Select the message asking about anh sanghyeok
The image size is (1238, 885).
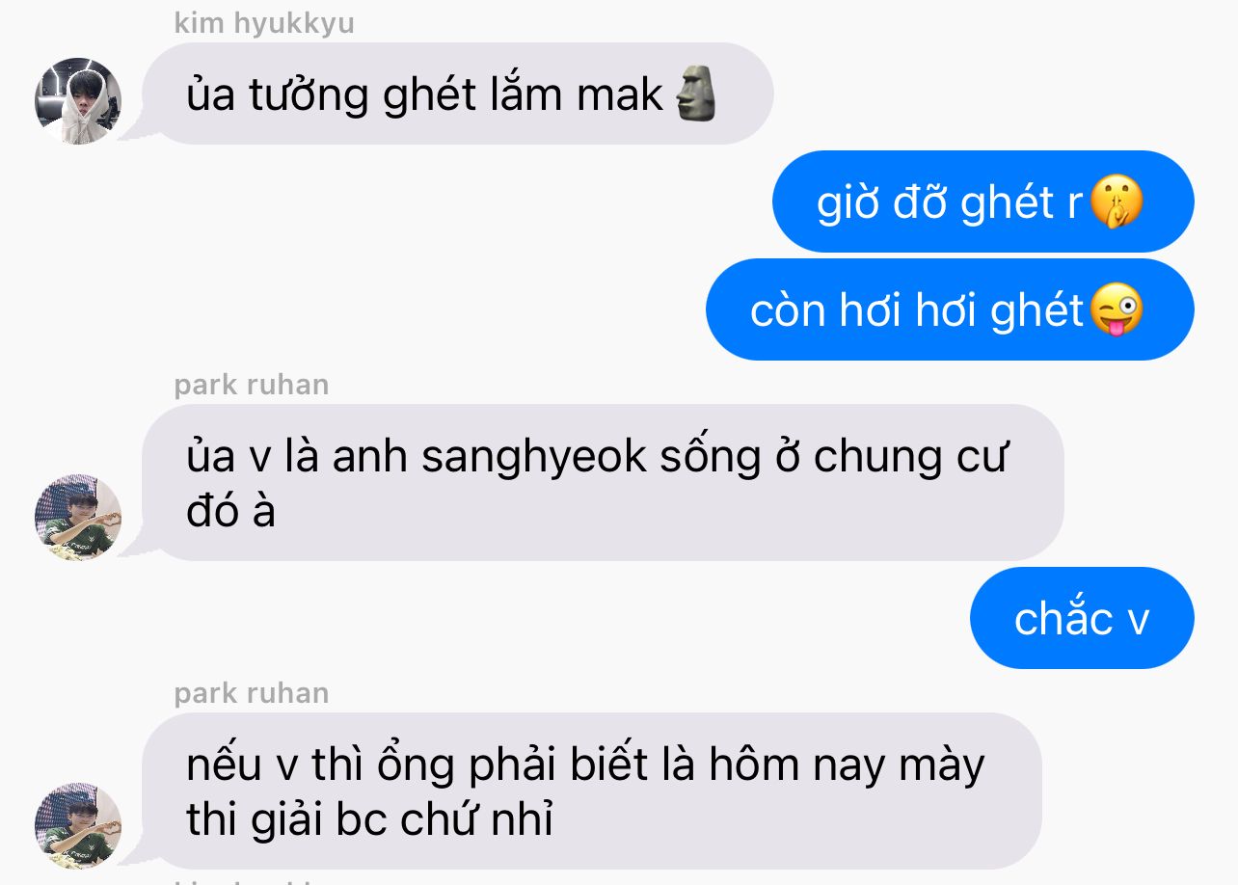point(603,482)
